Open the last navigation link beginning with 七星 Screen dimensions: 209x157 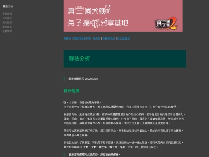pyautogui.click(x=123, y=38)
